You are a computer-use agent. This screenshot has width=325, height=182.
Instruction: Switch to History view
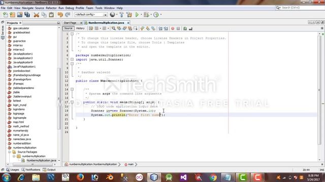[80, 28]
